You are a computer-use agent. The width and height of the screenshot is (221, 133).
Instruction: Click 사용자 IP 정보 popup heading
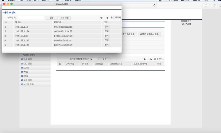(x=9, y=13)
